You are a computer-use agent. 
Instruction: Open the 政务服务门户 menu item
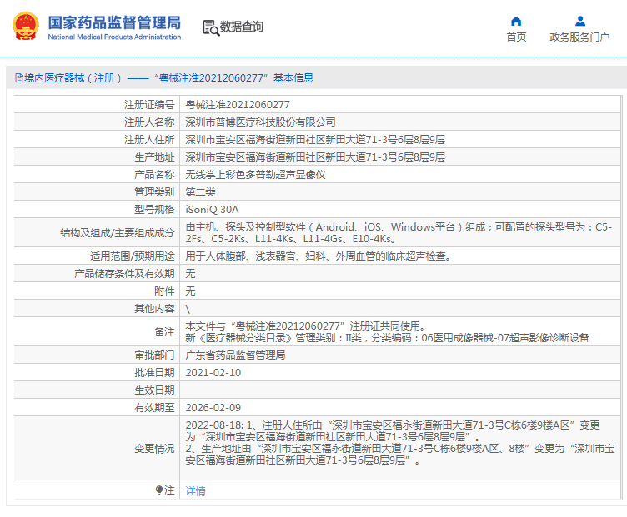(x=579, y=37)
